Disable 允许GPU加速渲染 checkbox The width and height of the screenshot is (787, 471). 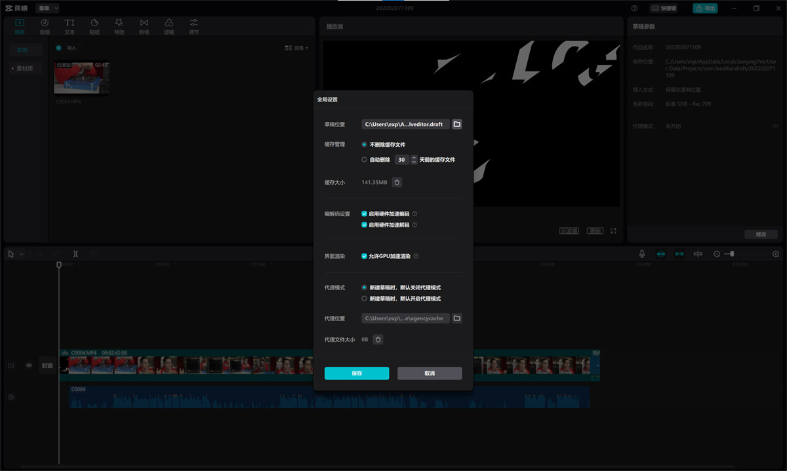[364, 256]
